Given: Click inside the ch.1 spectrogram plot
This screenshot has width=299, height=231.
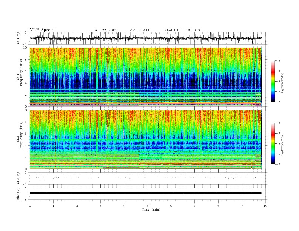Looking at the screenshot, I should 145,77.
